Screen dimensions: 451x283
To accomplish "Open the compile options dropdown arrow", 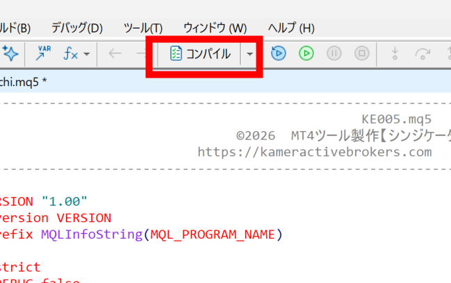I will (x=249, y=53).
